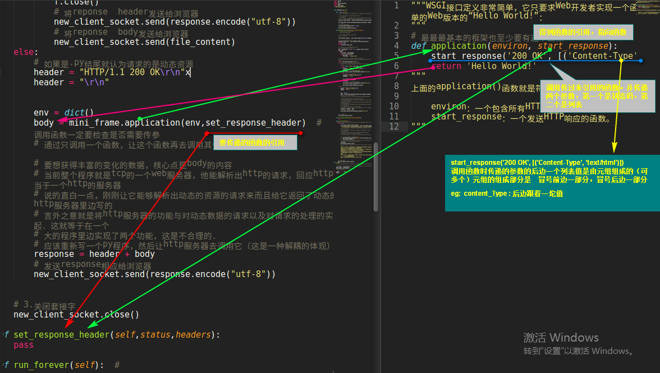The image size is (660, 373).
Task: Click the headers parameter of set_response_header
Action: (193, 335)
